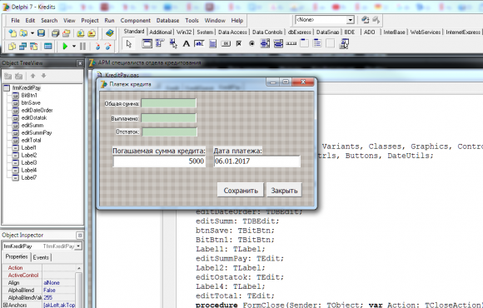Click the Pause program icon

83,47
